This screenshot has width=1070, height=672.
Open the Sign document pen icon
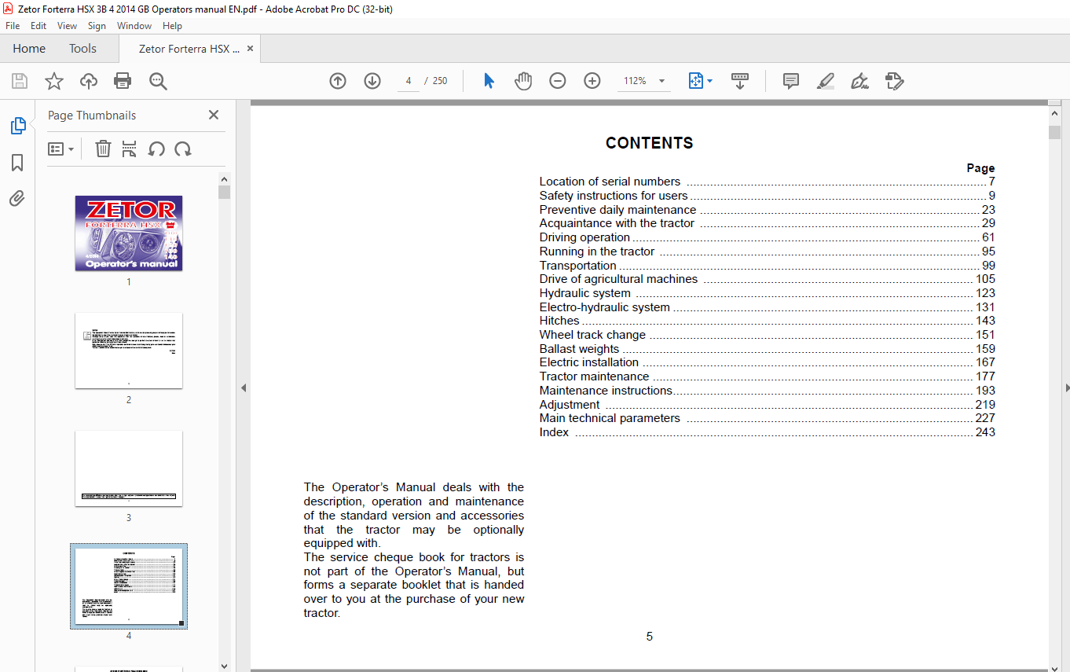859,81
